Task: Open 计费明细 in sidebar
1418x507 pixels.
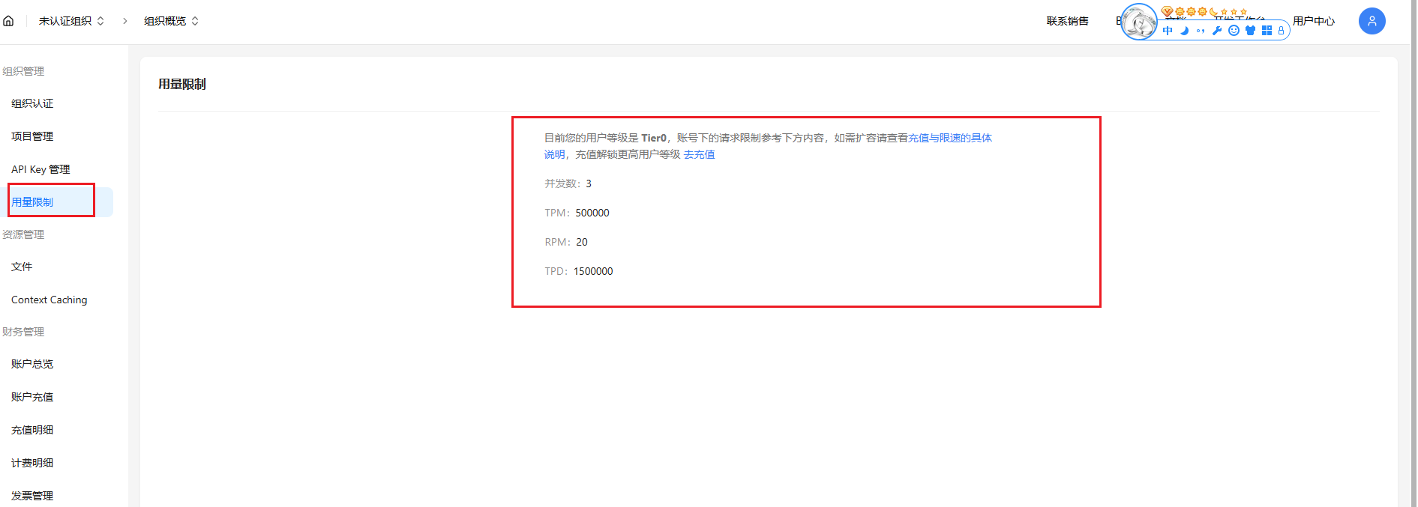Action: pos(32,463)
